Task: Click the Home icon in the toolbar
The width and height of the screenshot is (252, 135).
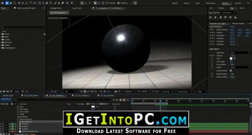Action: click(3, 3)
